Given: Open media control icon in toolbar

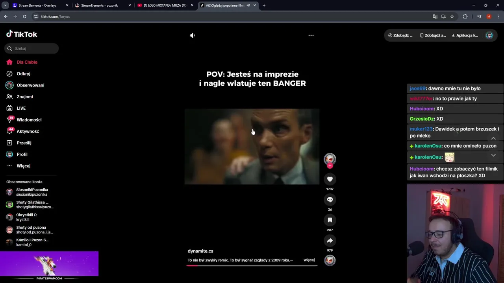Looking at the screenshot, I should (x=479, y=17).
